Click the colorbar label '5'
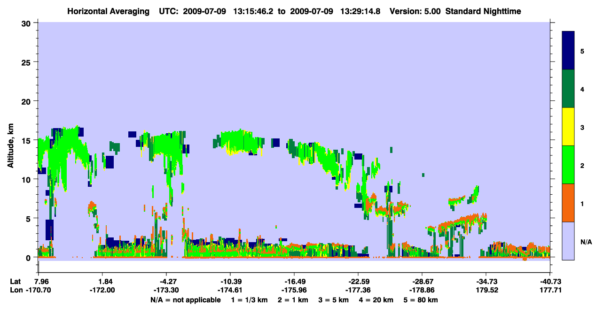611x313 pixels. click(x=582, y=51)
